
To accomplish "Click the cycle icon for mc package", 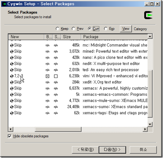I will coord(12,45).
